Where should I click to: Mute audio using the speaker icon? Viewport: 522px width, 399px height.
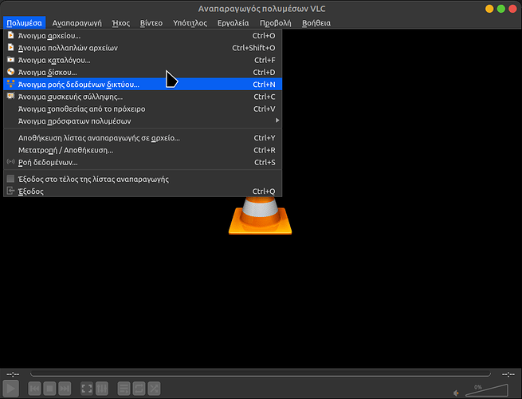456,392
